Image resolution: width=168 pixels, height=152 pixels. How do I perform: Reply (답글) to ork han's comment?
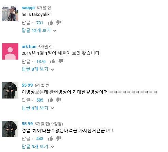(x=26, y=61)
